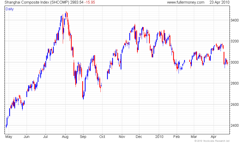The width and height of the screenshot is (251, 143).
Task: Click the blue 'Daily' label
Action: tap(10, 9)
